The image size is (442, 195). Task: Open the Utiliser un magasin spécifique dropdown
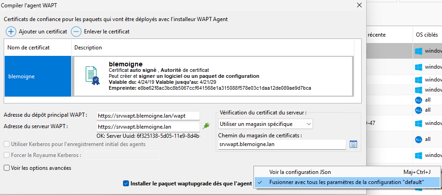[x=265, y=124]
